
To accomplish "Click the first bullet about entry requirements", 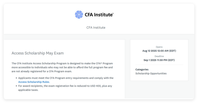I will pyautogui.click(x=66, y=80).
